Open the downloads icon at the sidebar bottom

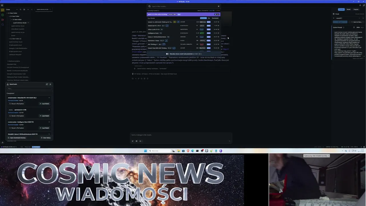pyautogui.click(x=3, y=142)
